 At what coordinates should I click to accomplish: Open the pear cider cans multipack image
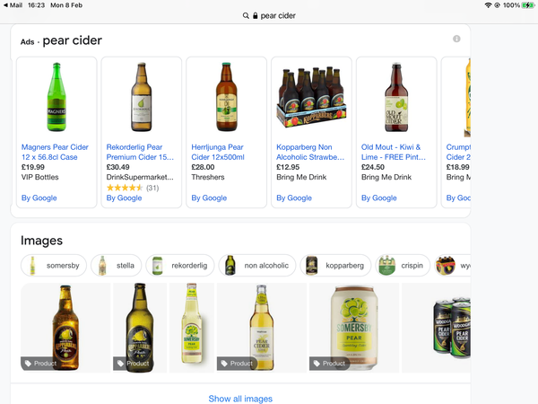[x=436, y=328]
